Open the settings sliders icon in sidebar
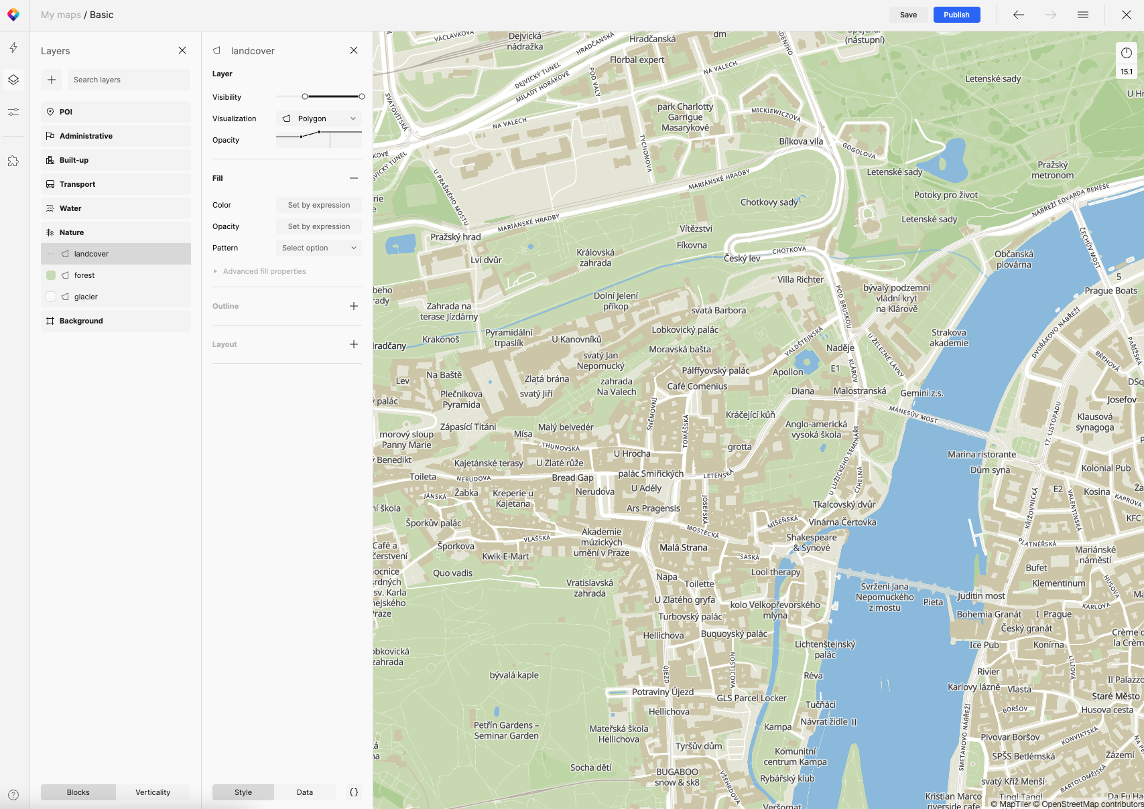 pyautogui.click(x=13, y=112)
